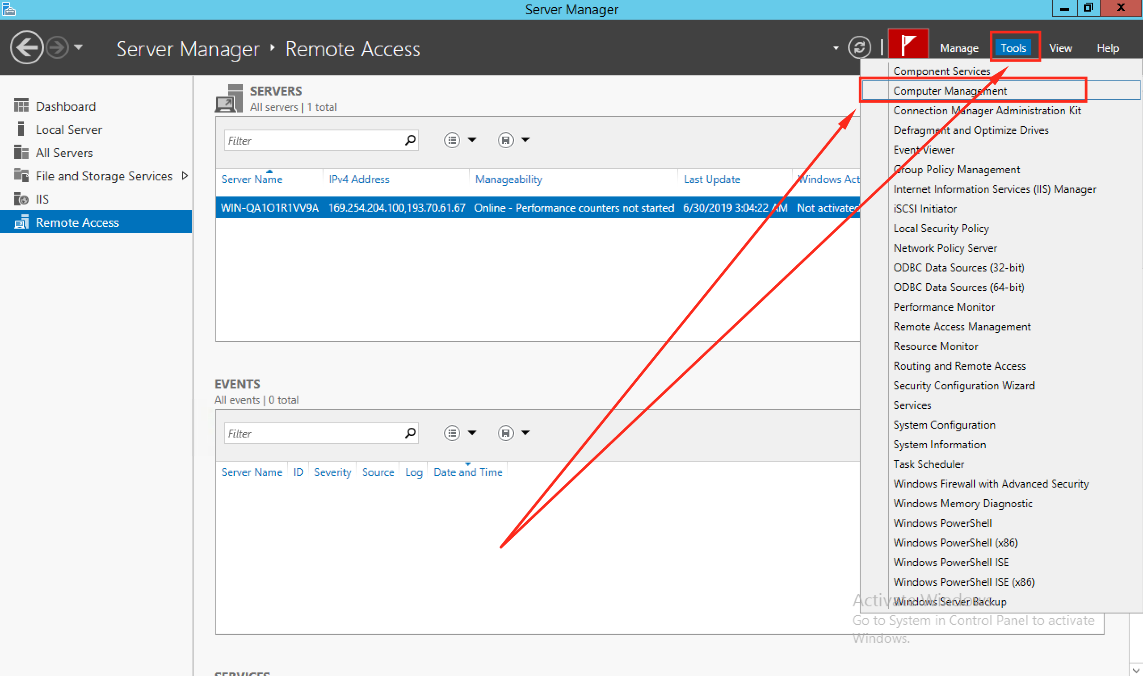Click the refresh icon in header
Viewport: 1143px width, 676px height.
click(x=859, y=47)
